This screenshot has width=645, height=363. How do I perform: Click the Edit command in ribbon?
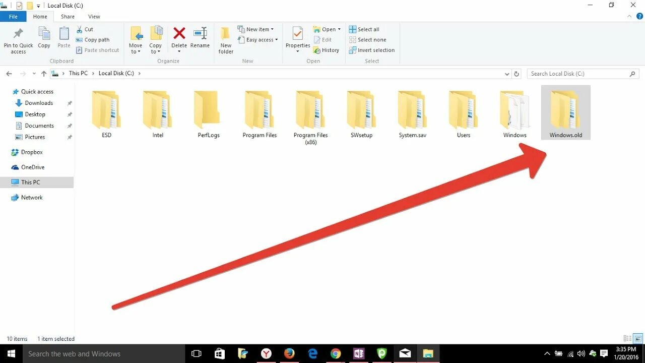click(322, 40)
